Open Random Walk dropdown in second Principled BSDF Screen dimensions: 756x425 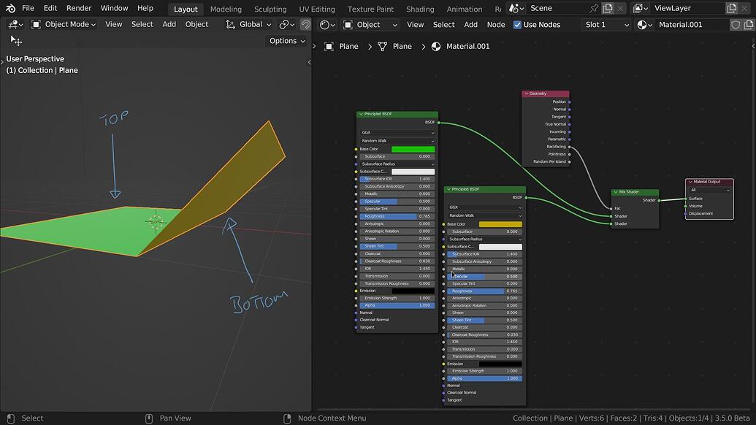484,215
